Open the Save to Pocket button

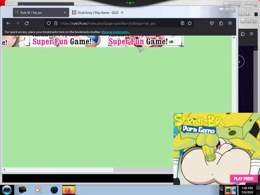(212, 23)
